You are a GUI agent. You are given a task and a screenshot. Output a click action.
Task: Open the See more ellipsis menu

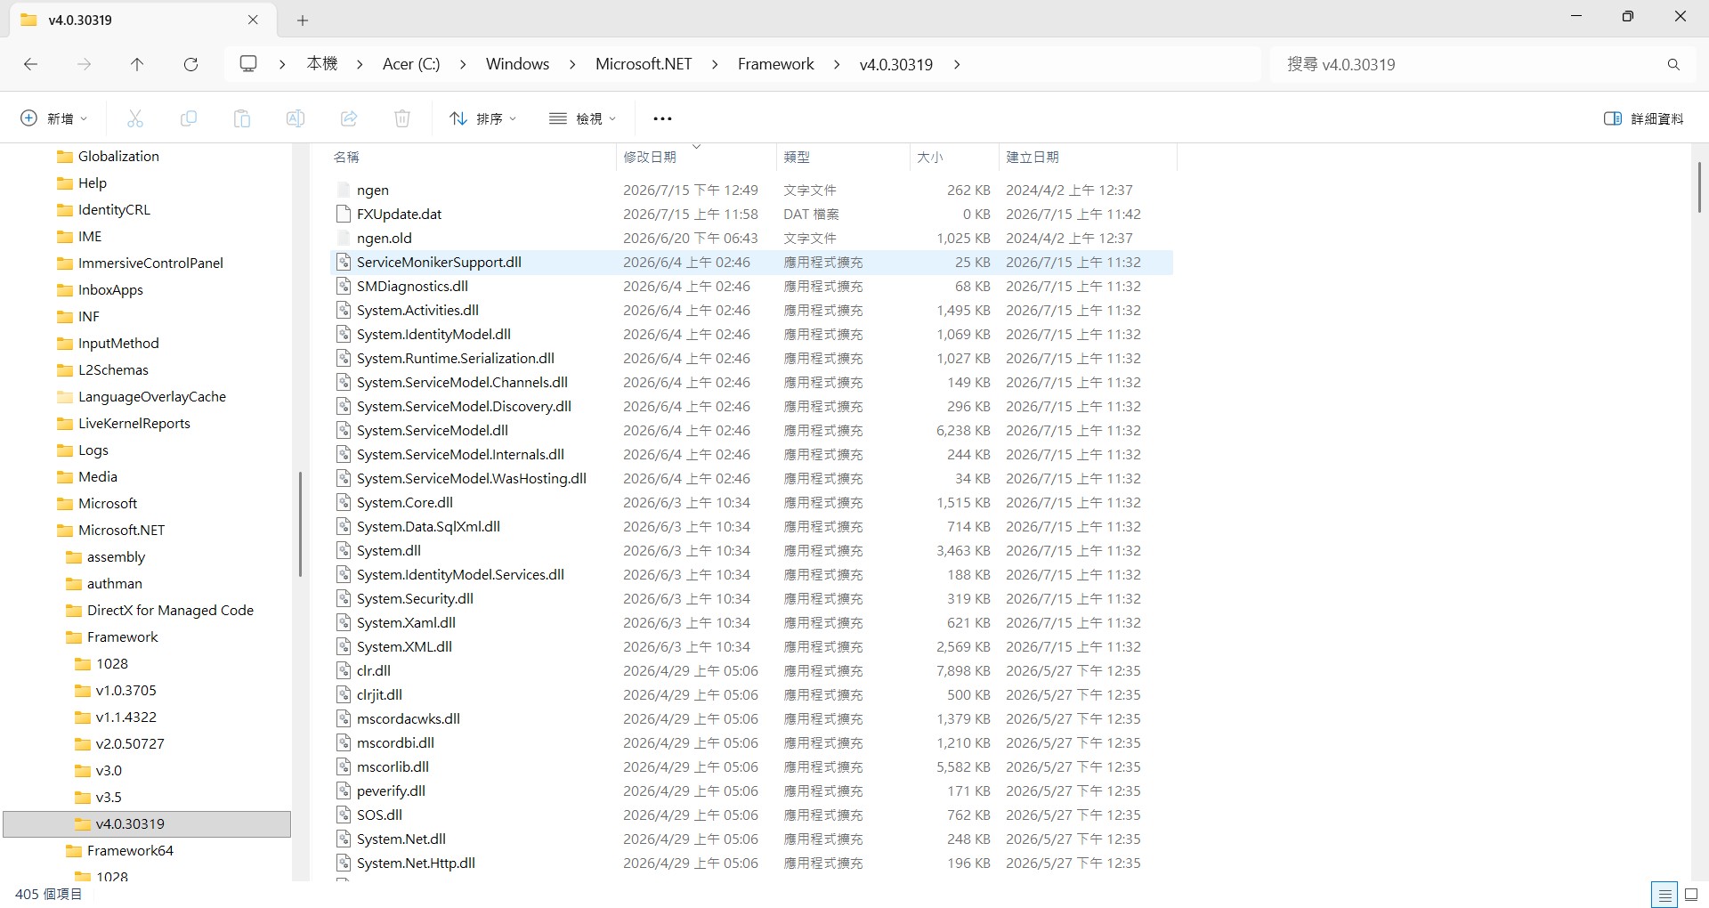point(662,118)
